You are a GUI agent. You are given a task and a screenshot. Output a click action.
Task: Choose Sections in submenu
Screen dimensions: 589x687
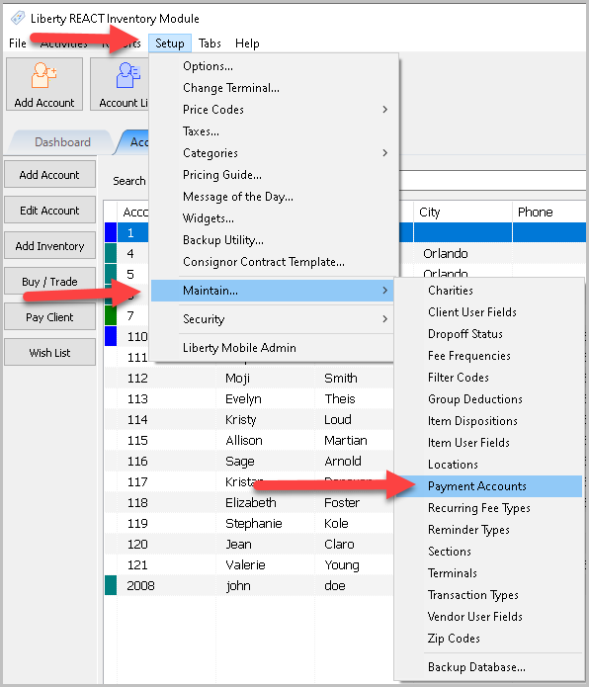point(489,552)
